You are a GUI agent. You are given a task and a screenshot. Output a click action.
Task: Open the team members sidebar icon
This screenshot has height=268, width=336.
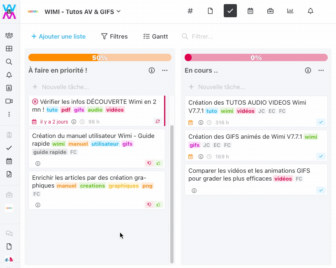[x=9, y=35]
